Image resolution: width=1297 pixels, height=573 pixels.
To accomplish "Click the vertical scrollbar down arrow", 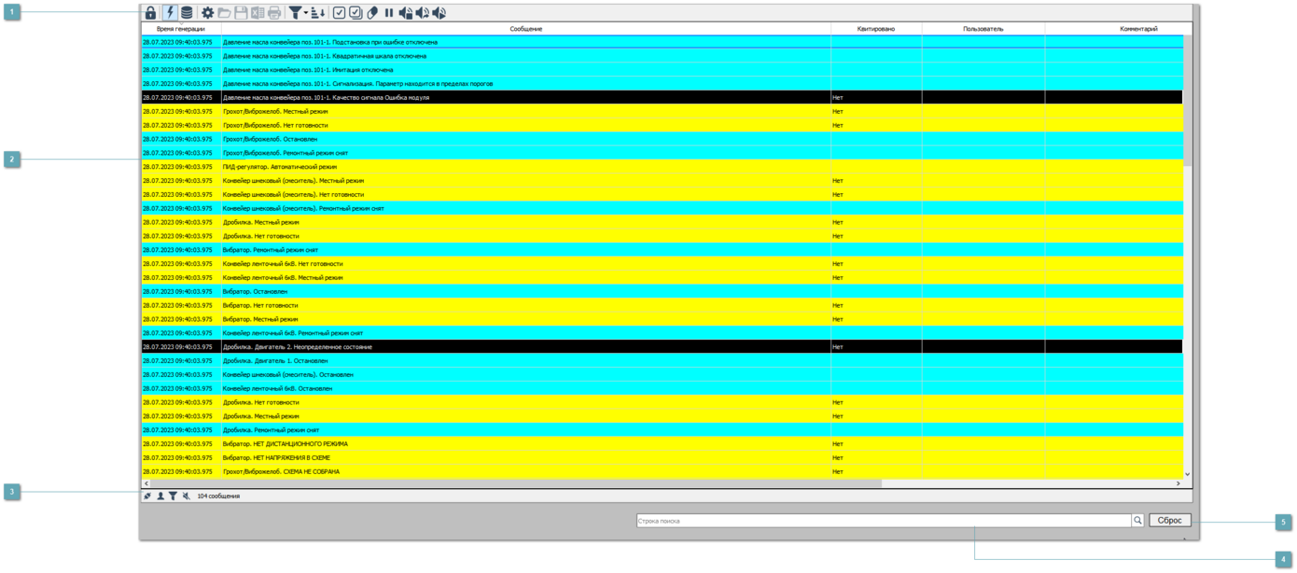I will tap(1187, 474).
